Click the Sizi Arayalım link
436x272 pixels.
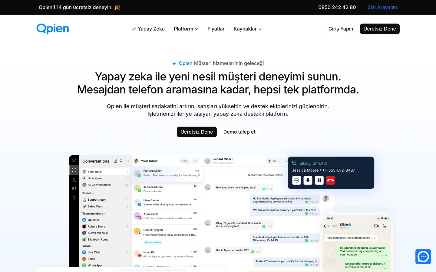pos(382,7)
